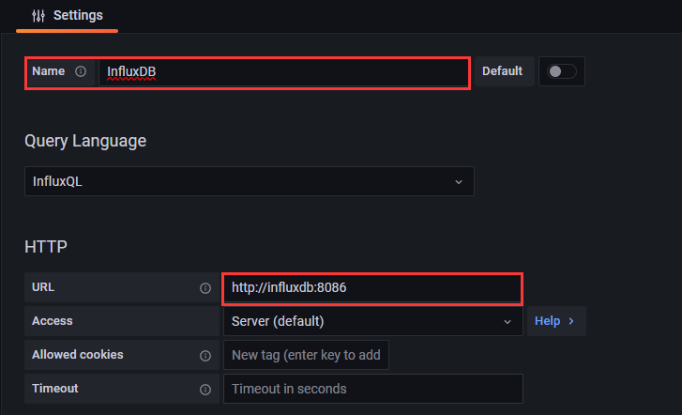
Task: Click the Allowed cookies info icon
Action: pyautogui.click(x=205, y=356)
